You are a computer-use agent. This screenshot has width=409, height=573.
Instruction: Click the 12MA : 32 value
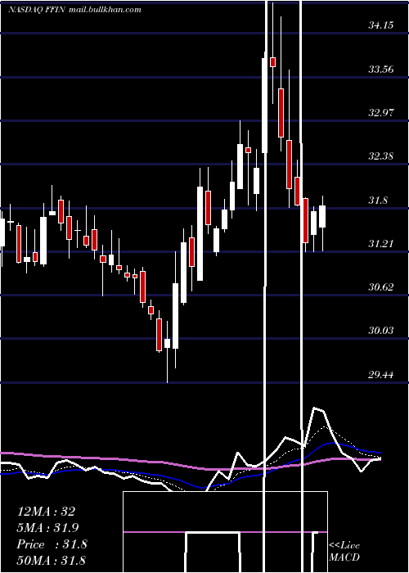click(46, 512)
